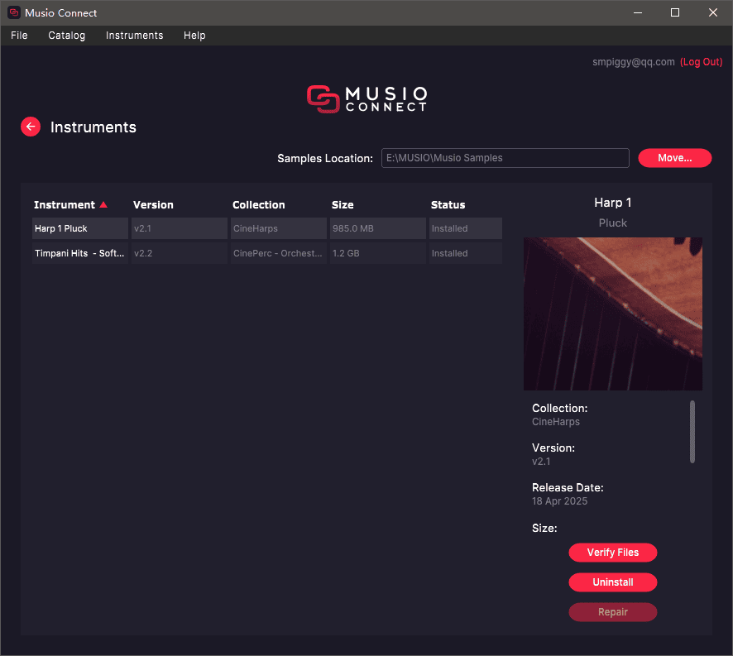This screenshot has height=656, width=733.
Task: Sort by Status column header
Action: click(448, 205)
